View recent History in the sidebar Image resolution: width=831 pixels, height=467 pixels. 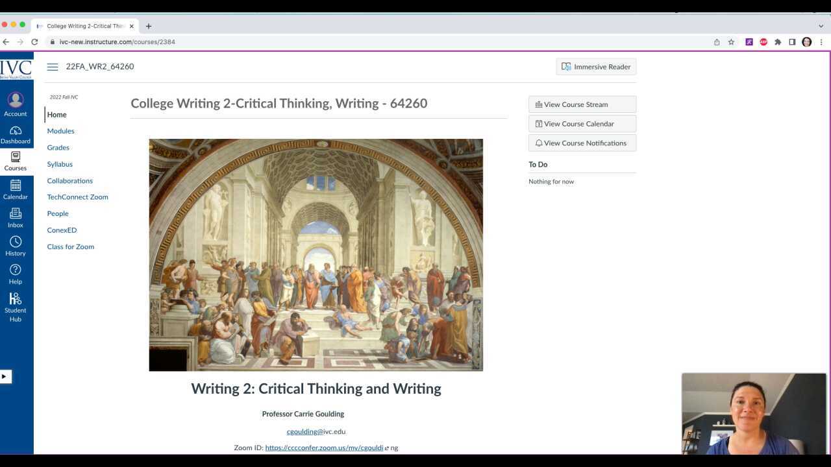[15, 245]
